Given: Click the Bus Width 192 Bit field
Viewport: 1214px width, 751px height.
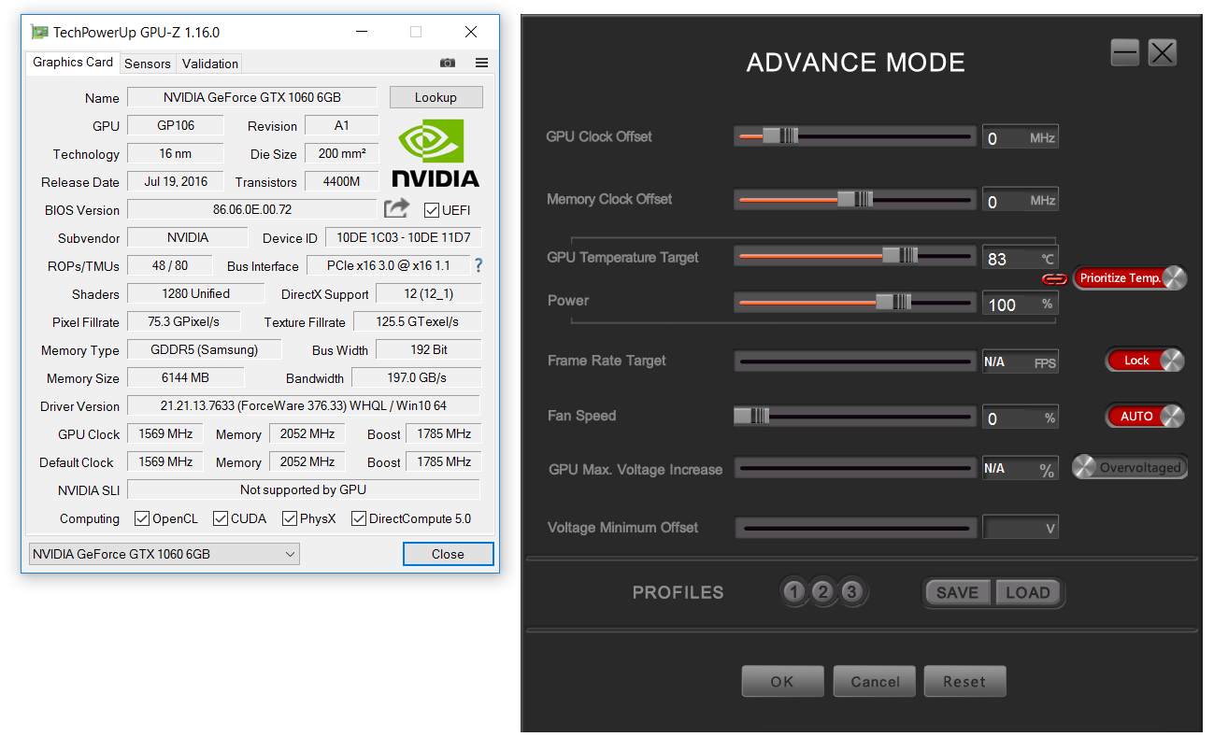Looking at the screenshot, I should (x=429, y=349).
